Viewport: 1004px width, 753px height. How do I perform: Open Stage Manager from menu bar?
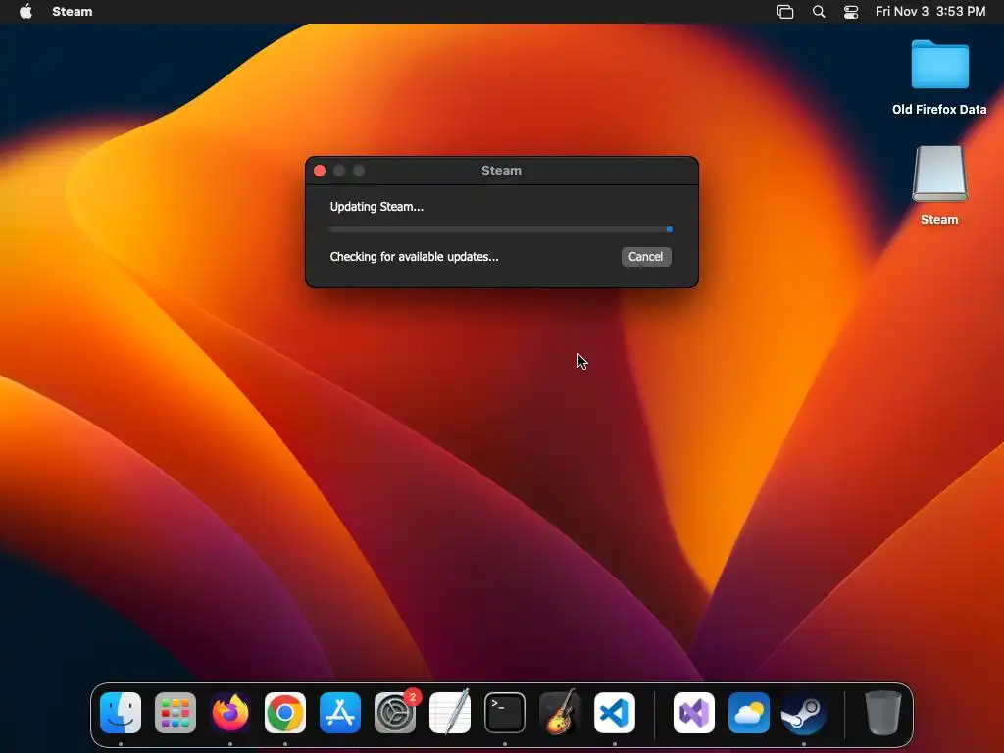[x=784, y=11]
